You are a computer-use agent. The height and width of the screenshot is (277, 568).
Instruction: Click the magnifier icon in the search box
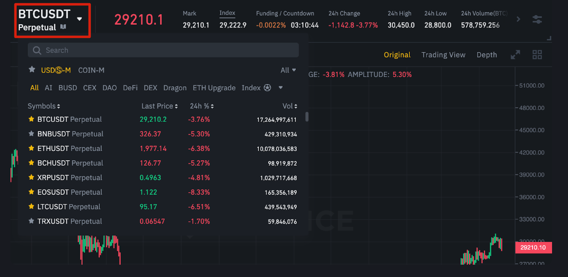(x=37, y=50)
